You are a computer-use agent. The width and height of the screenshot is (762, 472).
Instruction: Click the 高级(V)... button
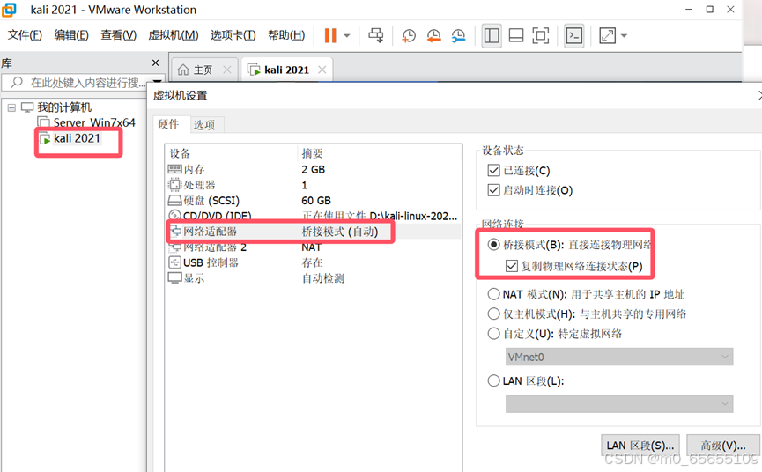(723, 446)
